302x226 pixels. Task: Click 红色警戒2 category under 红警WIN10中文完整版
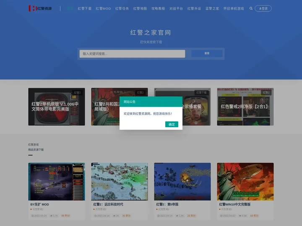[x=226, y=209]
